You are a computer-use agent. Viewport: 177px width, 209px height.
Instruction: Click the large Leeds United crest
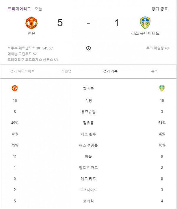145,23
